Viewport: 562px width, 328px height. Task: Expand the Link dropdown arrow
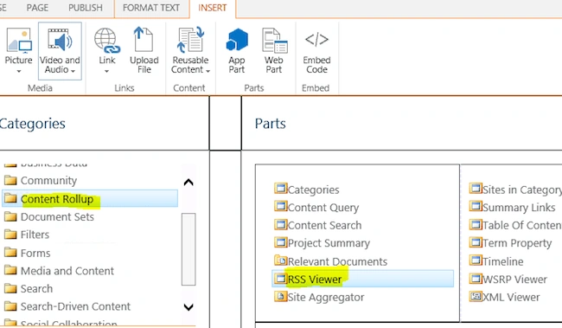click(107, 72)
